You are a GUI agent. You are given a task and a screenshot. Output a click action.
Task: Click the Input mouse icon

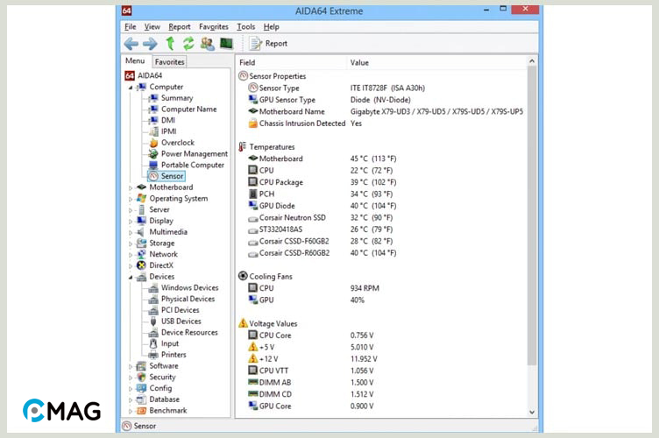tap(154, 343)
